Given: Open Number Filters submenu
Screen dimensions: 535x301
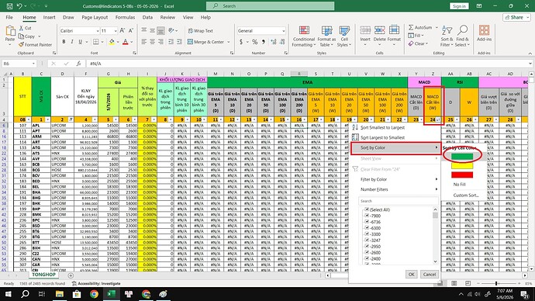Looking at the screenshot, I should 395,189.
